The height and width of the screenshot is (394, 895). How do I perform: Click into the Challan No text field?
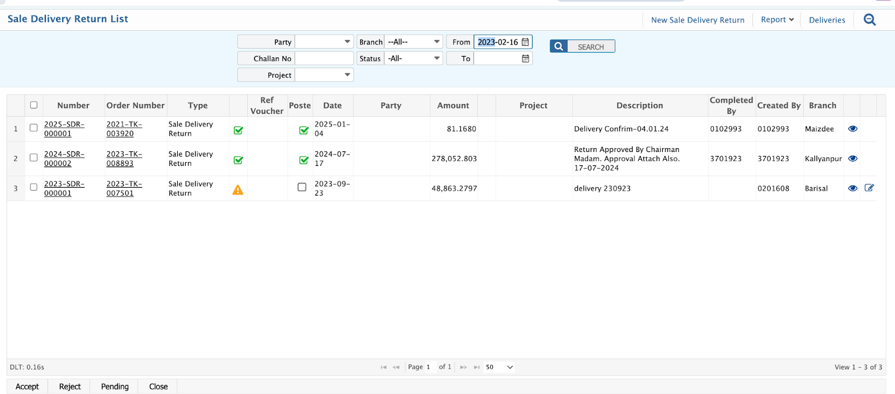click(324, 59)
